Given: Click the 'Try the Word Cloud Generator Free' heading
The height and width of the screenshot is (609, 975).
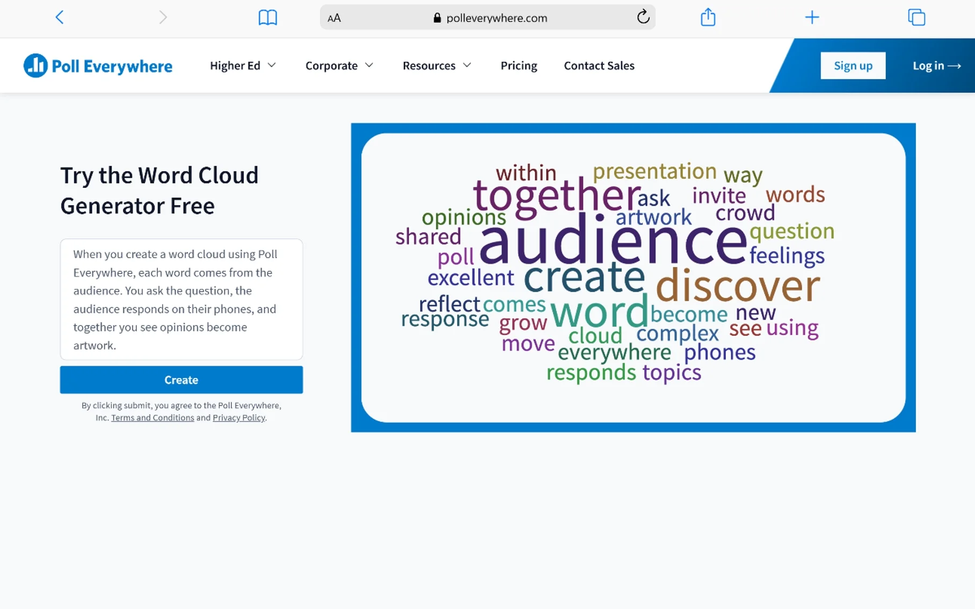Looking at the screenshot, I should 159,191.
